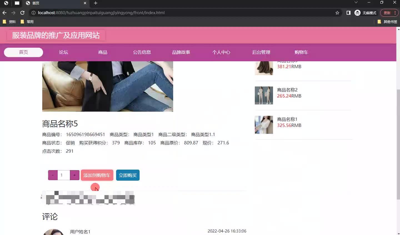Click the 立即购买 button

127,175
